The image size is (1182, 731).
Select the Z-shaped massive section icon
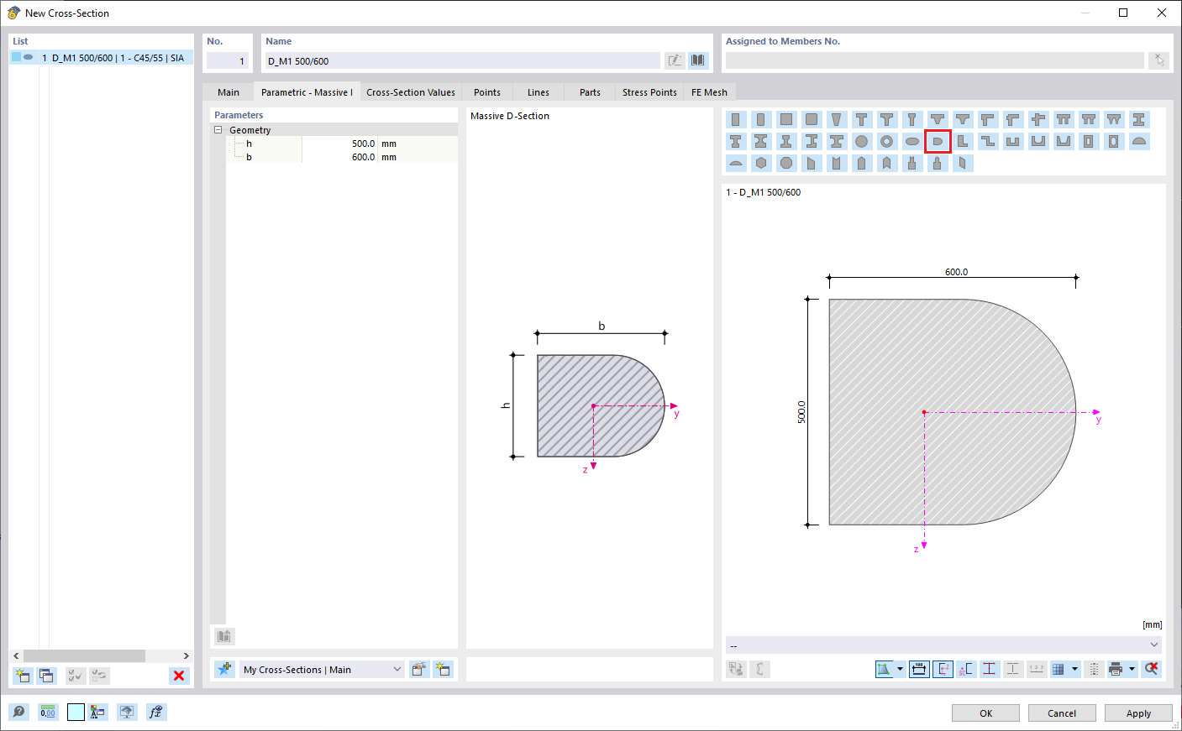coord(988,142)
